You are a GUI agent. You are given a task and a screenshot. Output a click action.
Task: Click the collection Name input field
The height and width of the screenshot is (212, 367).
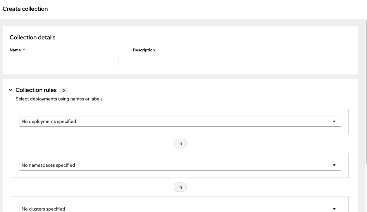click(64, 61)
